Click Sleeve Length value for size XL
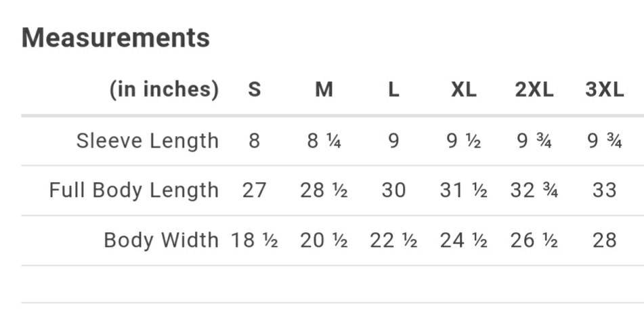The height and width of the screenshot is (331, 644). (x=464, y=141)
